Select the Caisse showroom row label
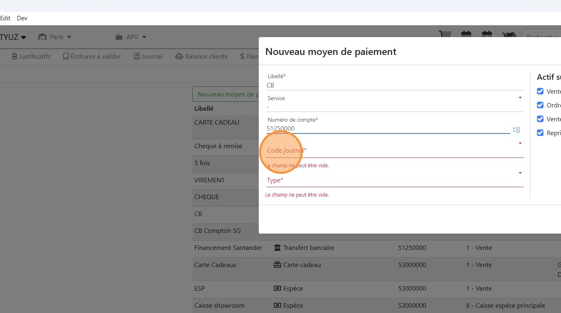The image size is (561, 313). [x=220, y=305]
